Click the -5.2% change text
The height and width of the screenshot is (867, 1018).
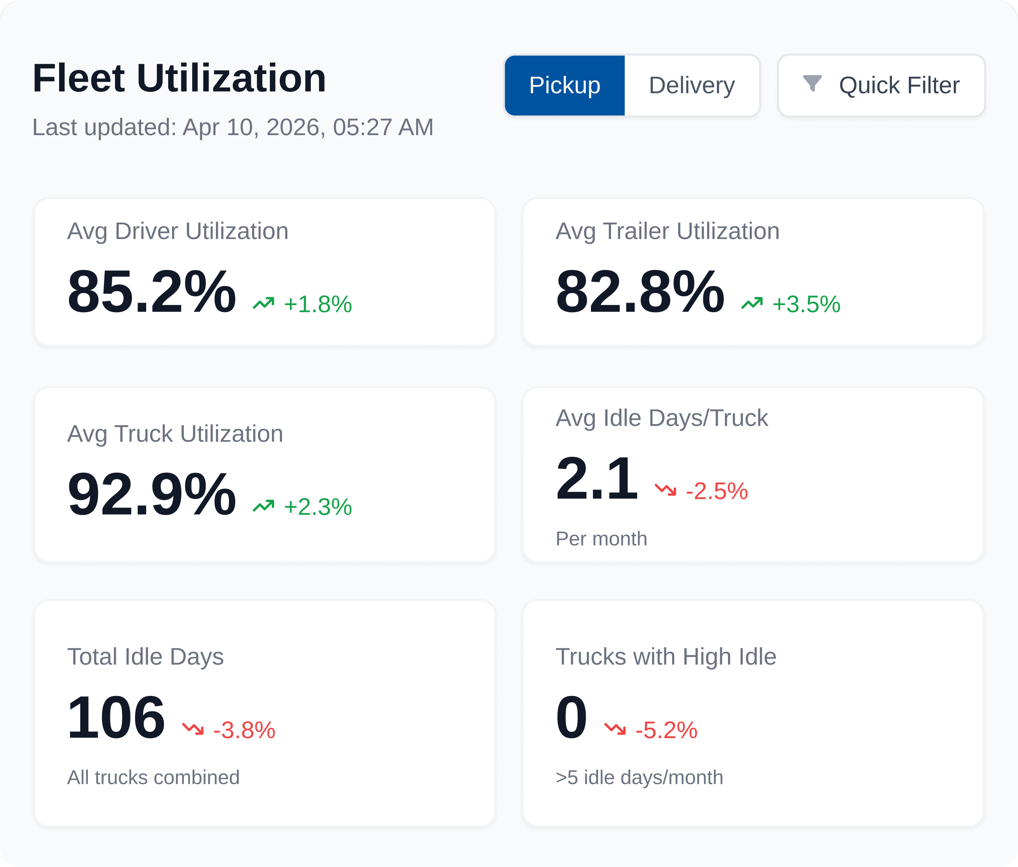666,730
